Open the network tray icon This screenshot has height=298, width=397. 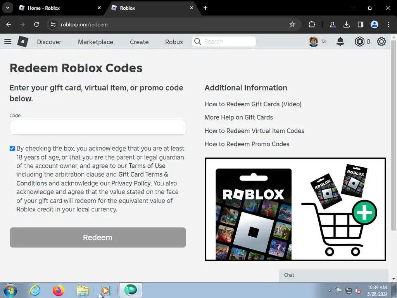(x=349, y=291)
